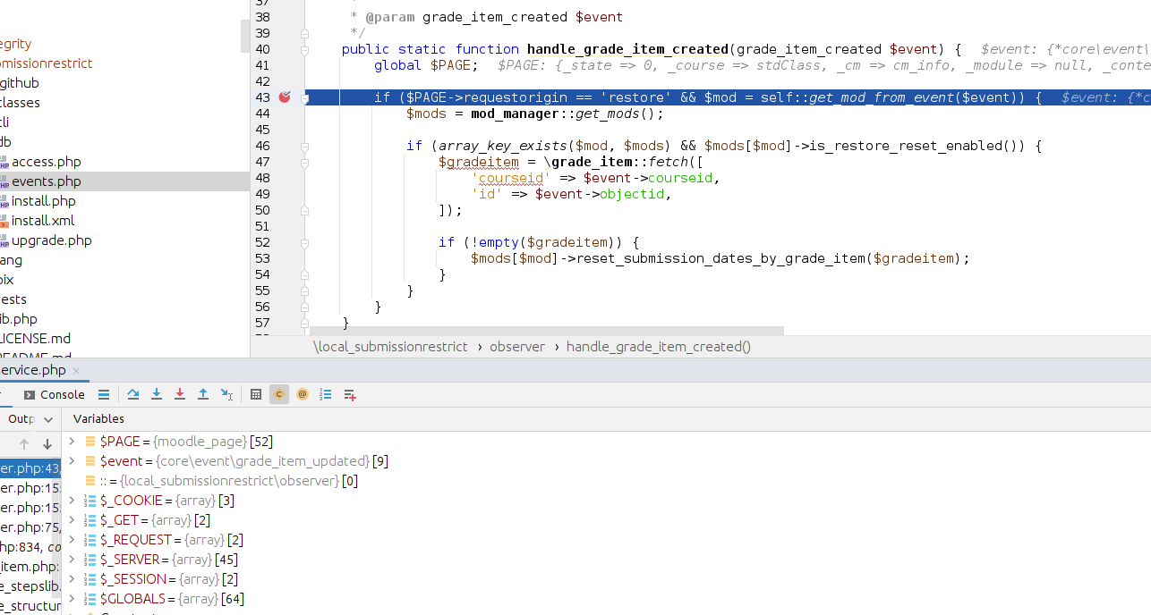
Task: Click the Add Watch icon with red plus
Action: [x=350, y=394]
